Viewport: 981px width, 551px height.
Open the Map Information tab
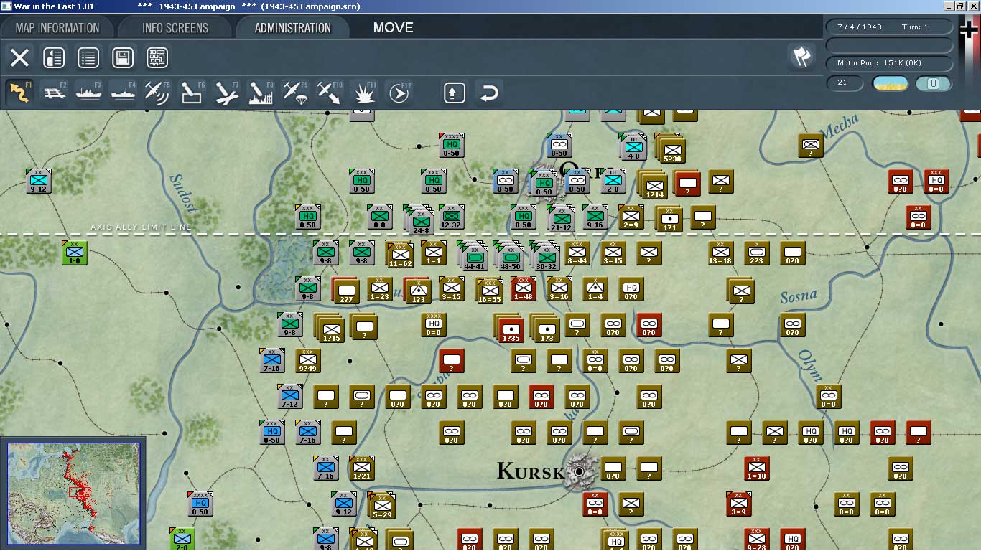pos(57,28)
